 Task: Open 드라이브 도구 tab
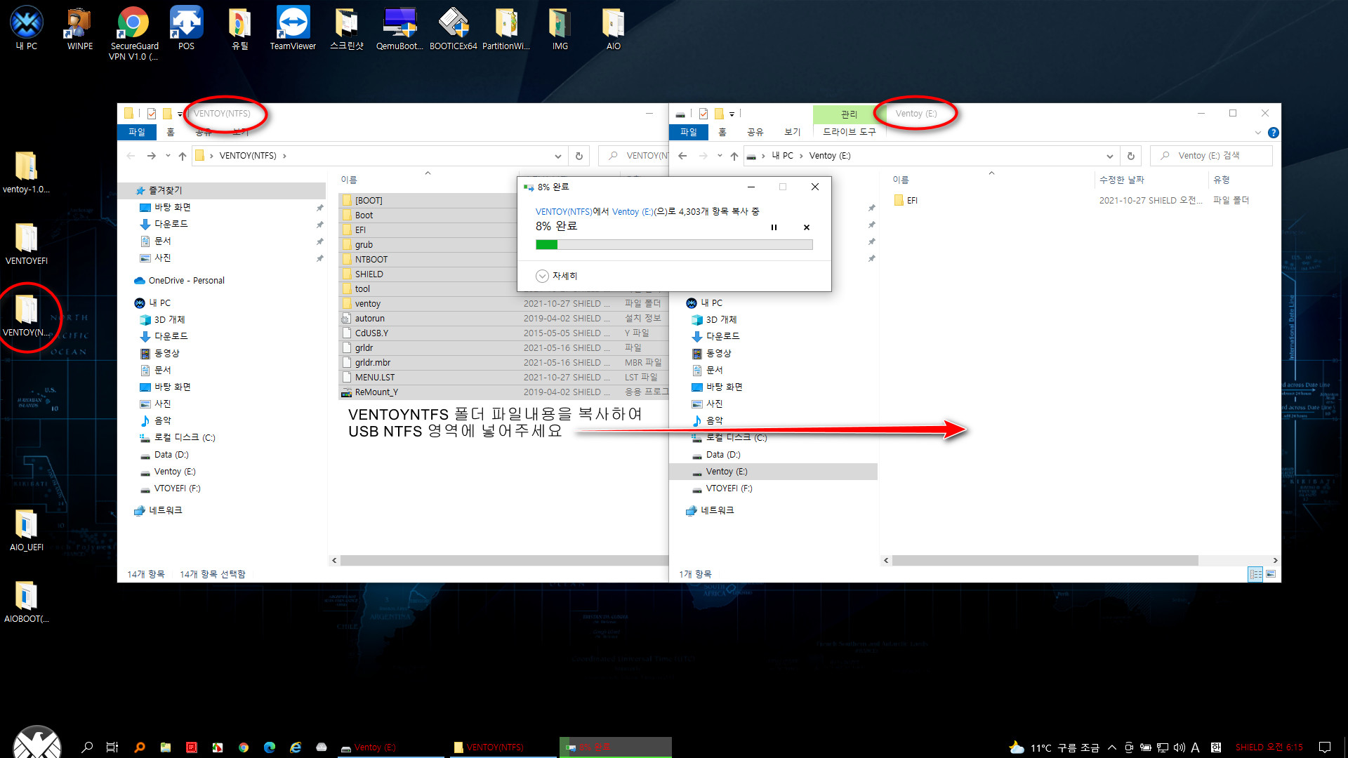pyautogui.click(x=850, y=132)
